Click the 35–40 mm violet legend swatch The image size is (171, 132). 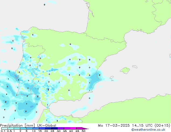click(67, 128)
